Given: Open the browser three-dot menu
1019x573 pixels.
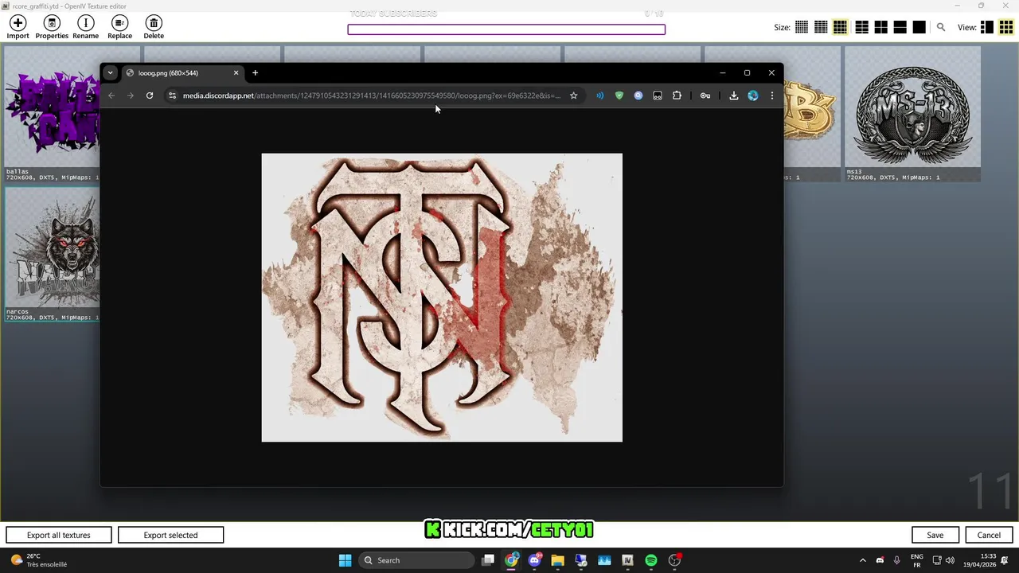Looking at the screenshot, I should pos(771,95).
